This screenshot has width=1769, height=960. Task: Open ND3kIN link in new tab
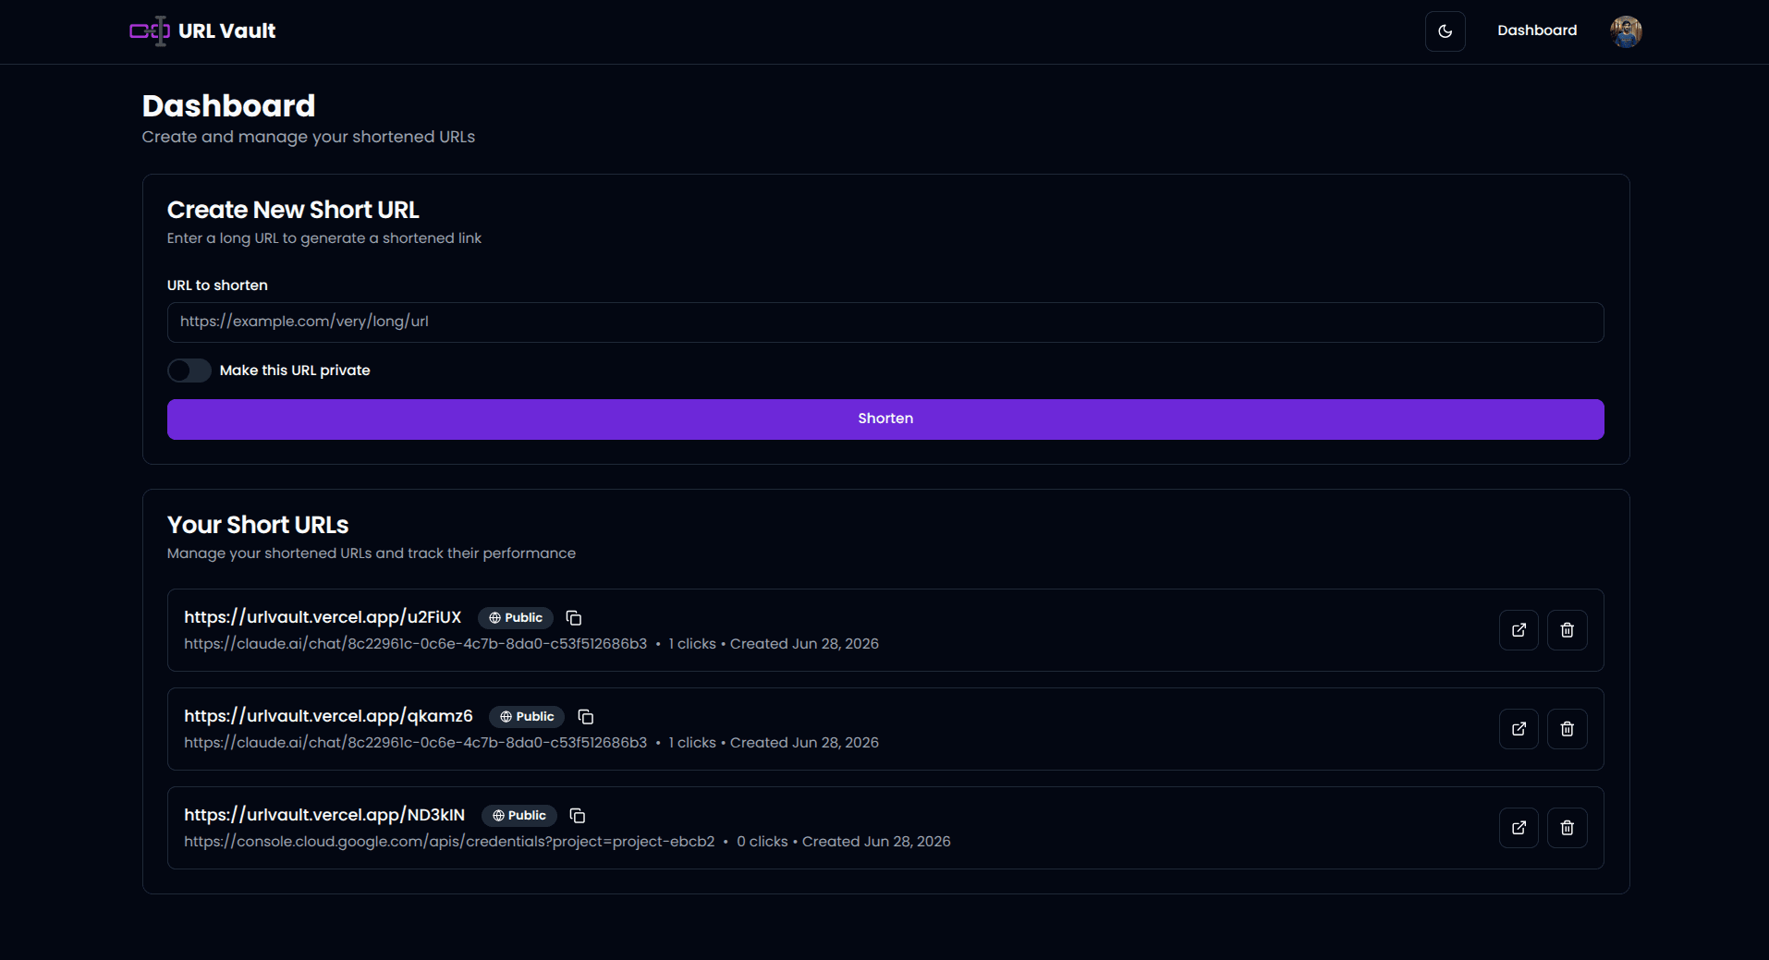coord(1519,828)
